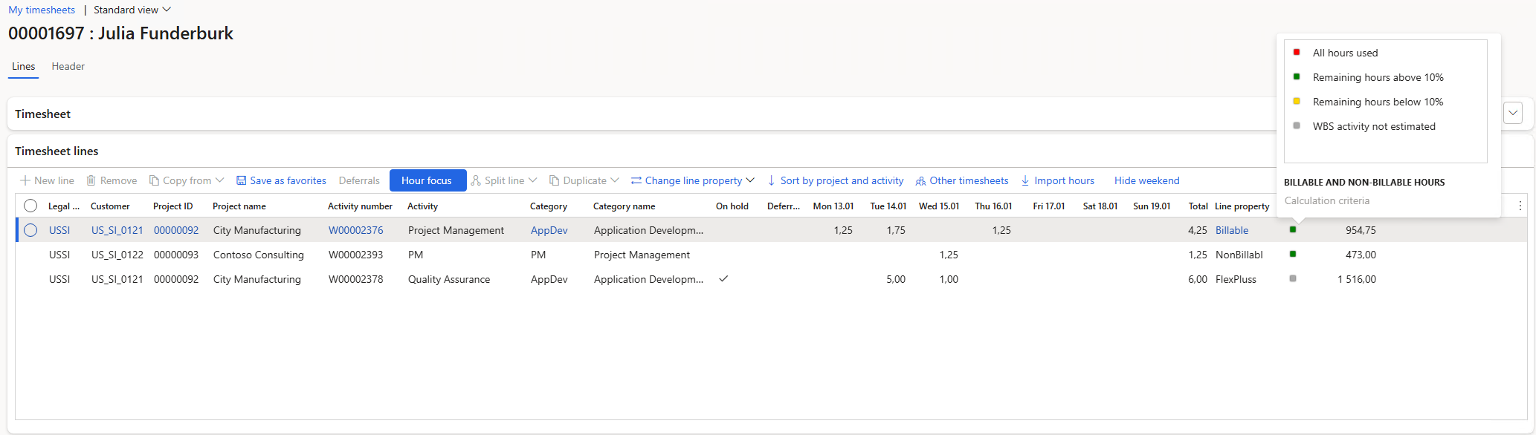
Task: Open grid column options three-dot icon
Action: pos(1520,206)
